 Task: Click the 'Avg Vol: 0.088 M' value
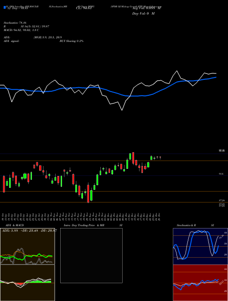point(147,8)
